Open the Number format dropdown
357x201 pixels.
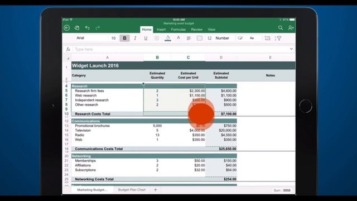(222, 38)
